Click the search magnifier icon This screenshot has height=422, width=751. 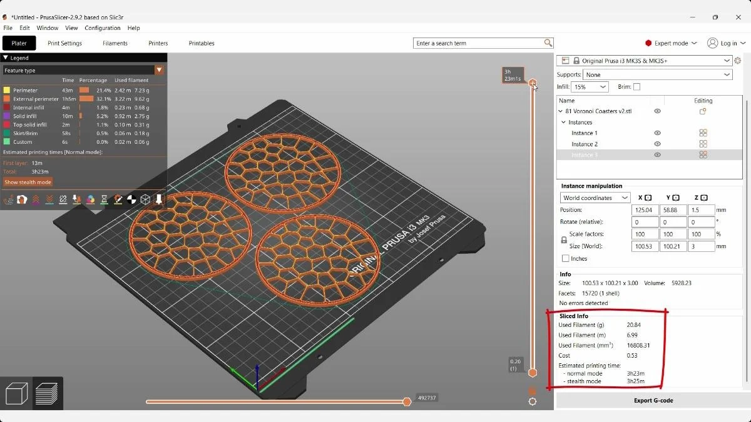tap(548, 43)
